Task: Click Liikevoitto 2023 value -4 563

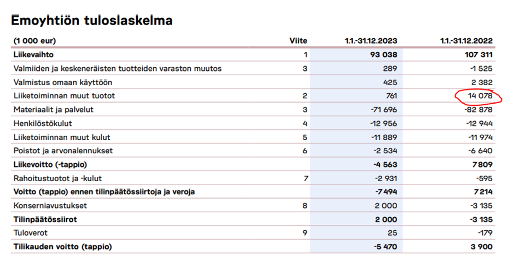Action: (x=384, y=164)
